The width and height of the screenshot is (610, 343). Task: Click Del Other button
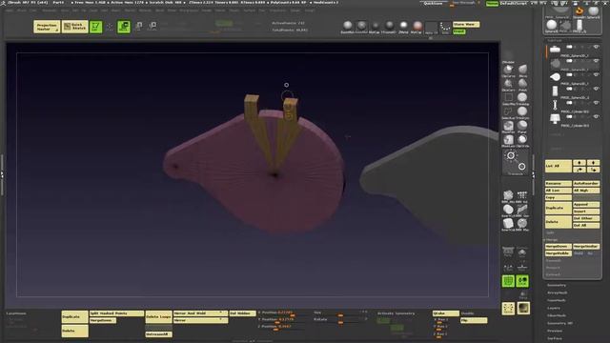point(586,218)
